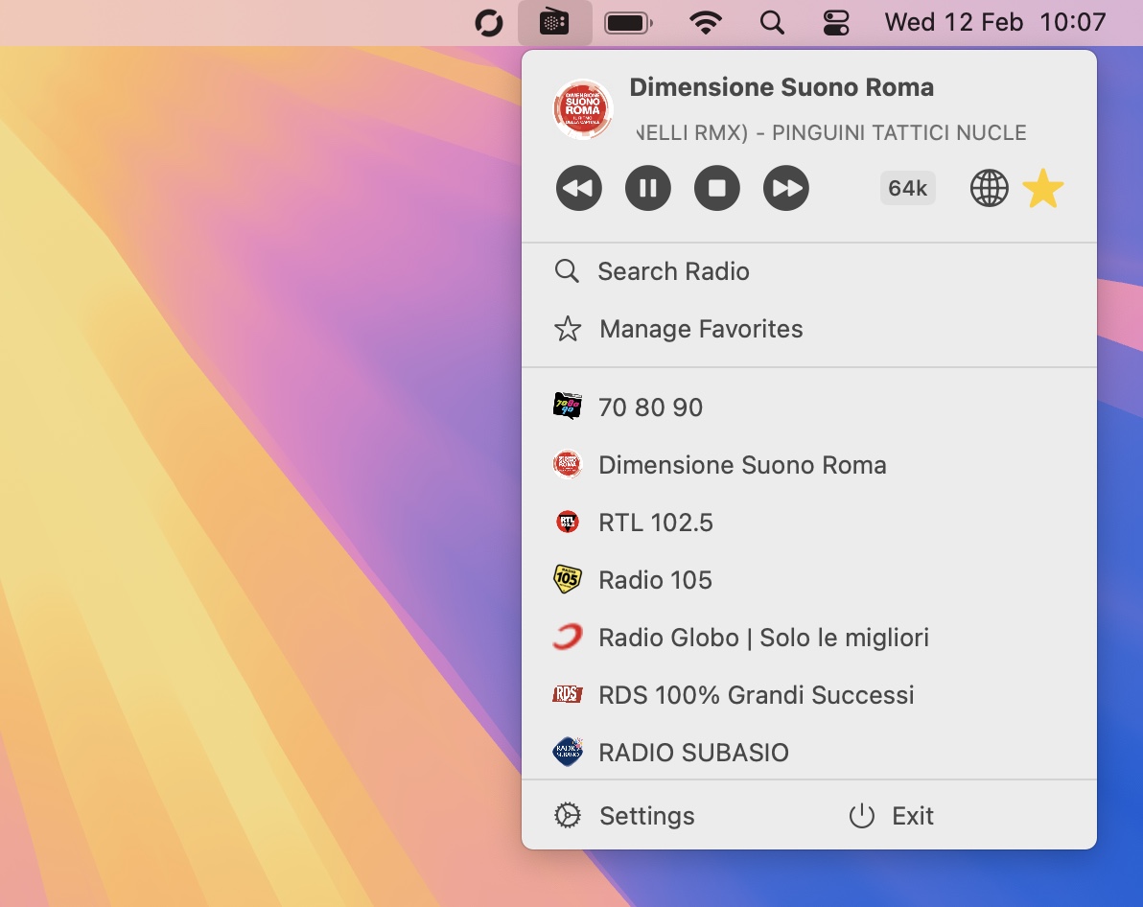Click the Radio 105 yellow shield logo
The image size is (1143, 907).
click(x=567, y=579)
